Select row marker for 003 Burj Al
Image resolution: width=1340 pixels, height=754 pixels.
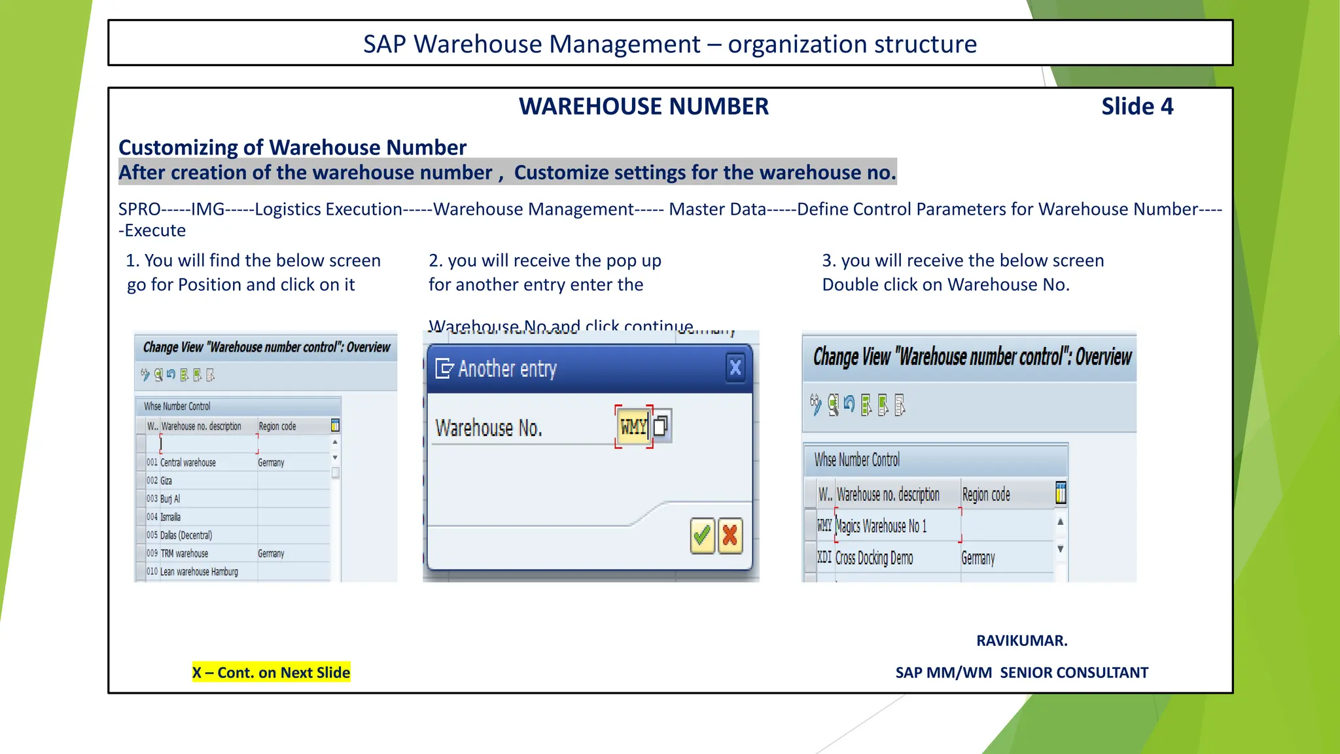(141, 499)
